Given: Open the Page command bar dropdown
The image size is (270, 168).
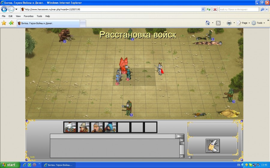Looking at the screenshot, I should pyautogui.click(x=244, y=23).
